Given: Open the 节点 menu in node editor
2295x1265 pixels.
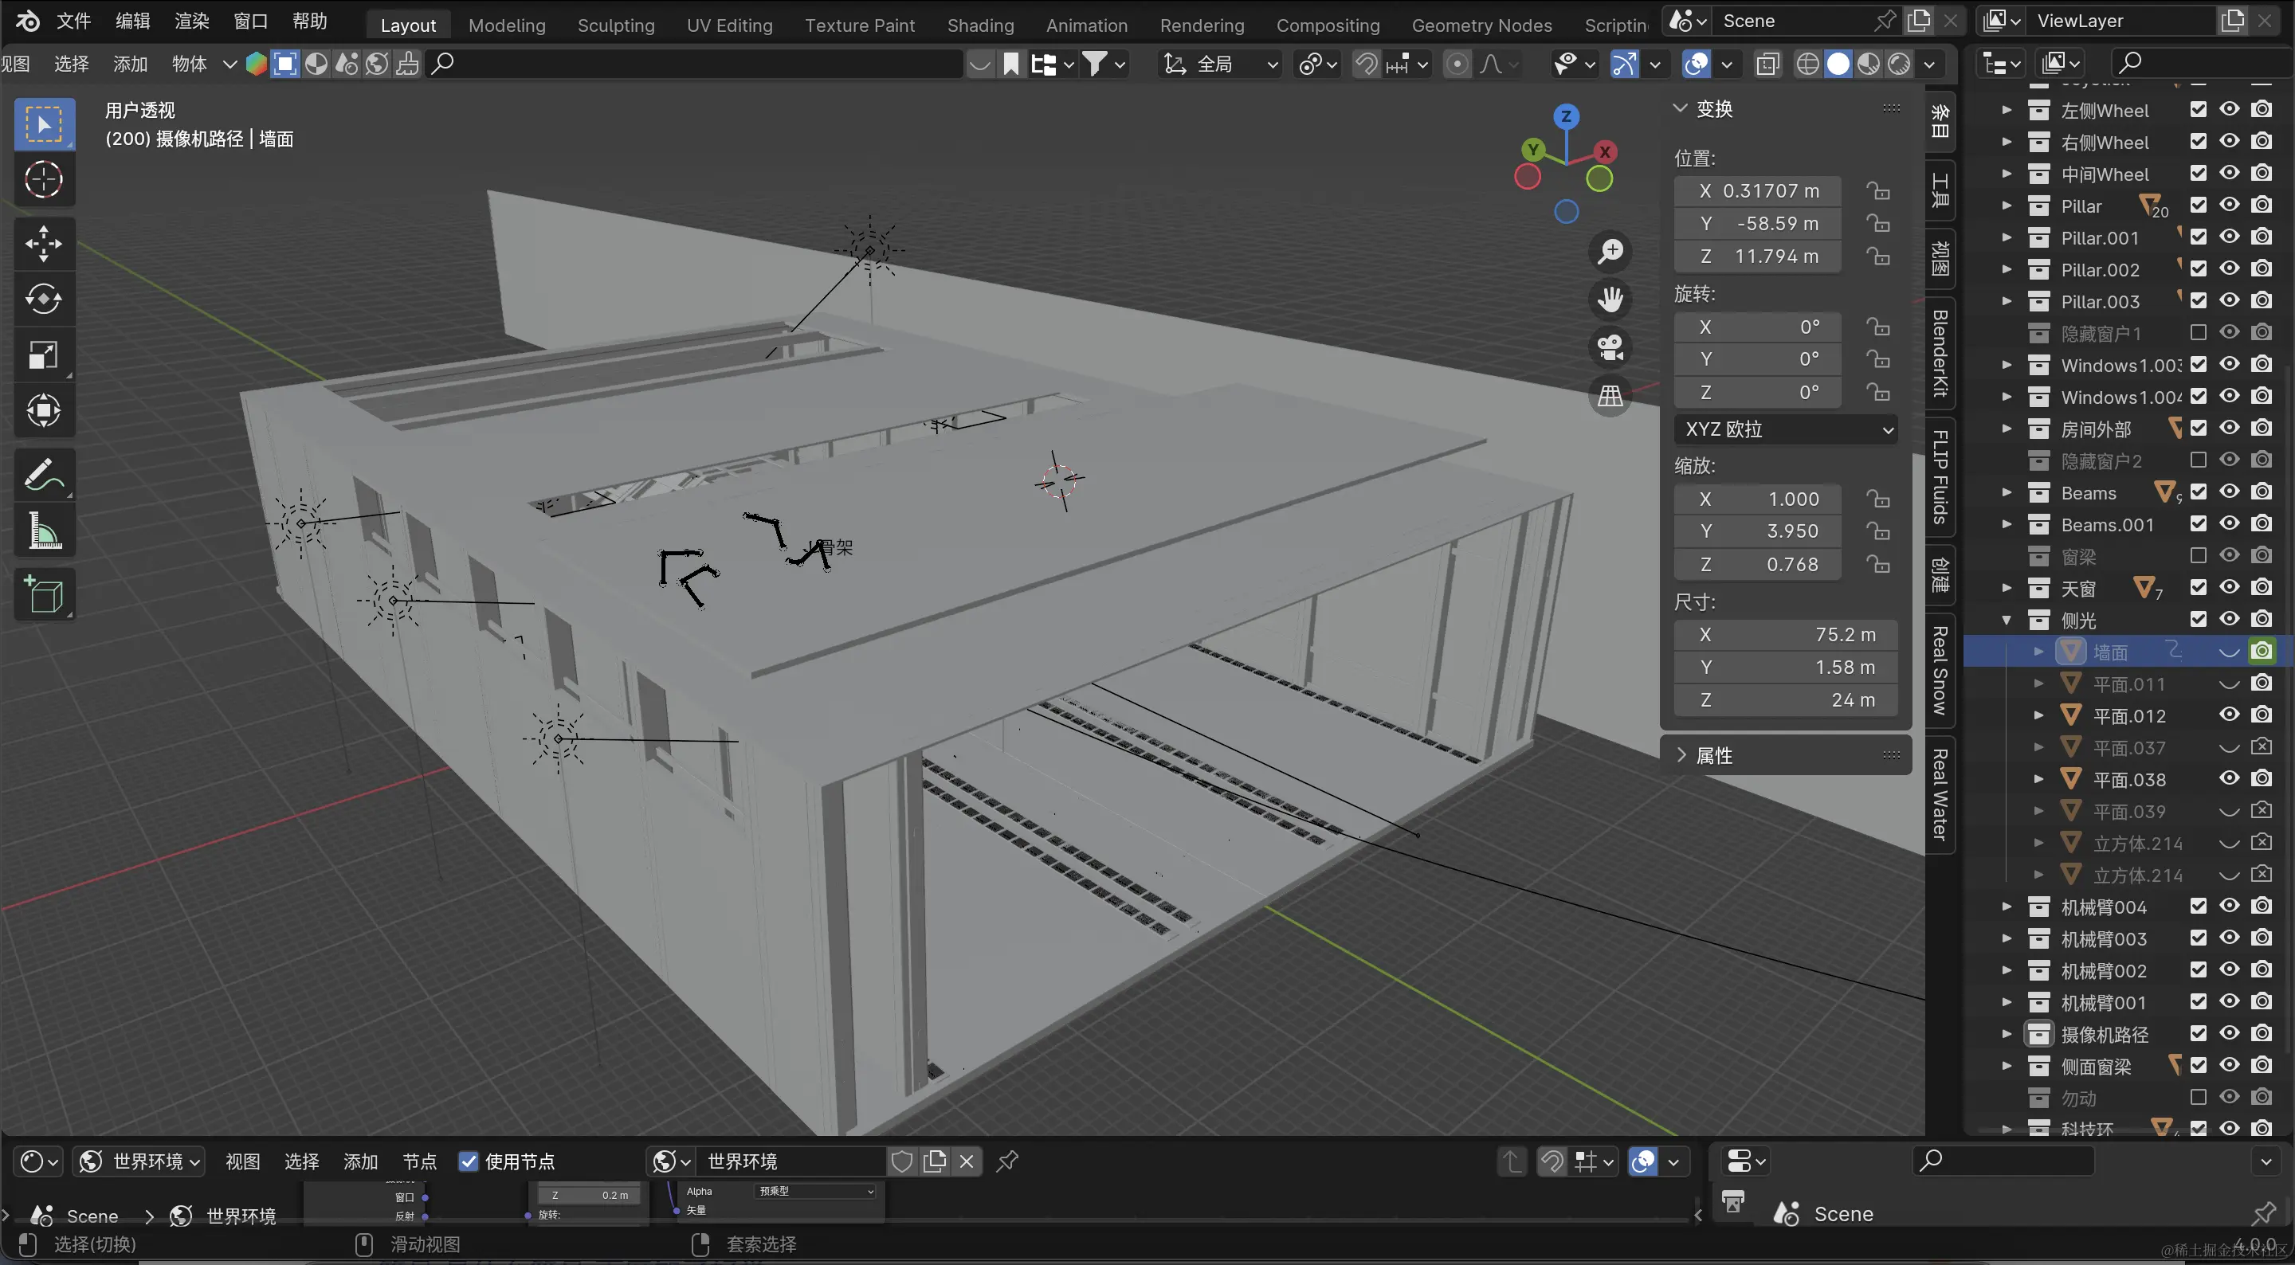Looking at the screenshot, I should tap(420, 1161).
